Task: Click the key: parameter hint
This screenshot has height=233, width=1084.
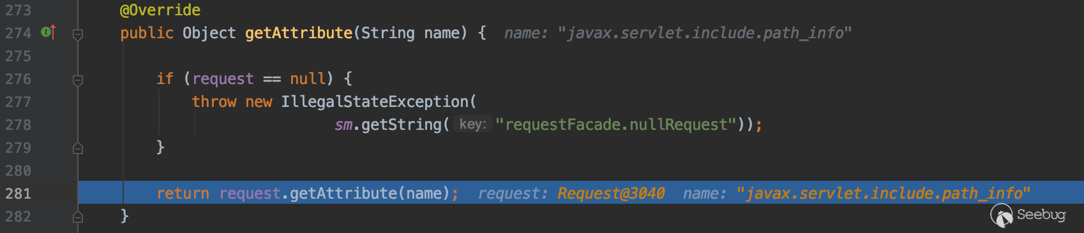Action: coord(473,124)
